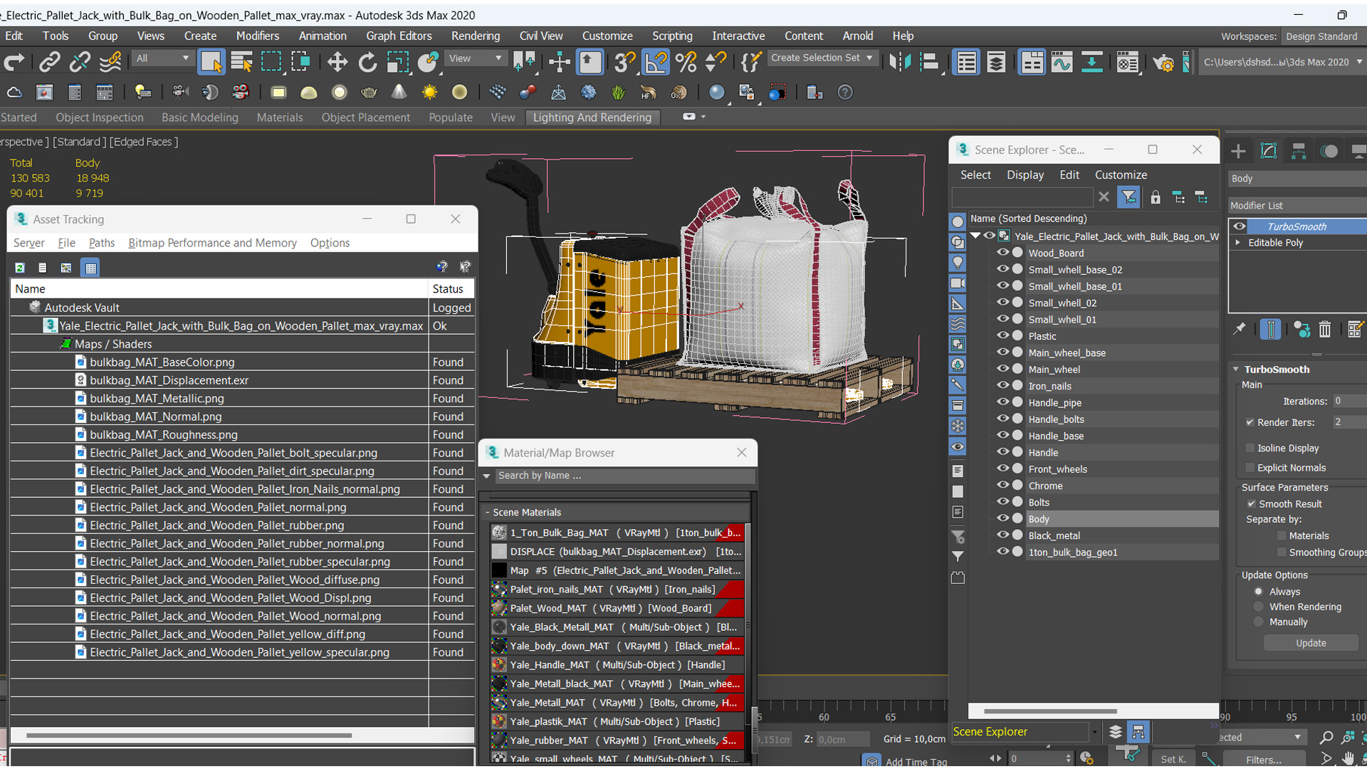Collapse the Yale_Electric_Pallet_Jack root node
This screenshot has width=1367, height=769.
976,236
